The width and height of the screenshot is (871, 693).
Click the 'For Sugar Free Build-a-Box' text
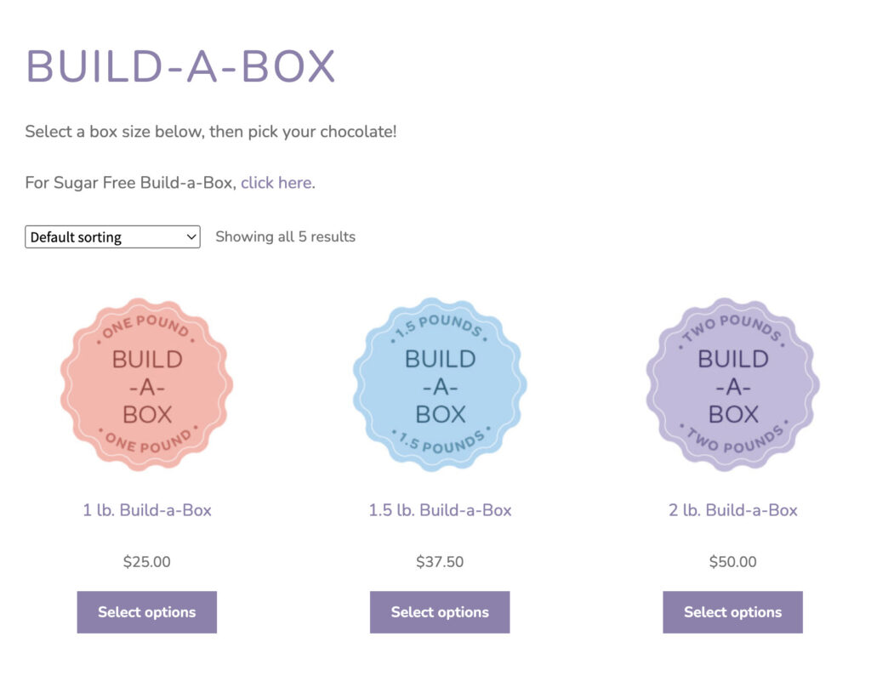tap(130, 183)
